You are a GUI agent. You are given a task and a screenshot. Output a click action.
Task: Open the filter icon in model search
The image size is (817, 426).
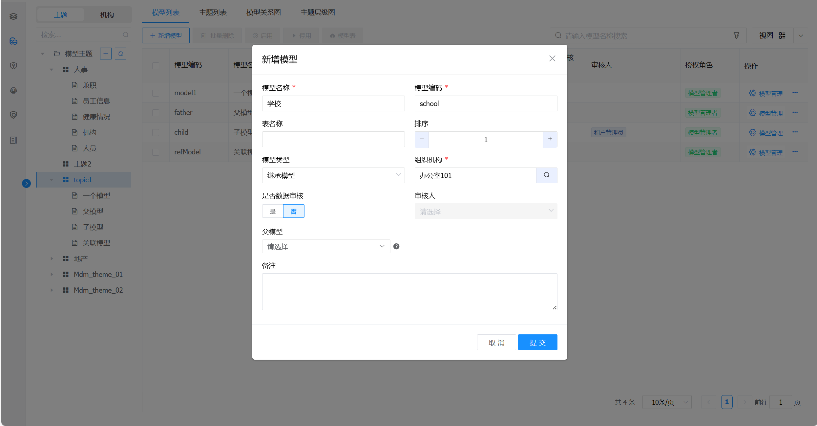[737, 35]
